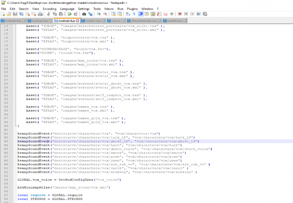Viewport: 293px width, 203px height.
Task: Click the Playback macro icon
Action: [x=193, y=14]
